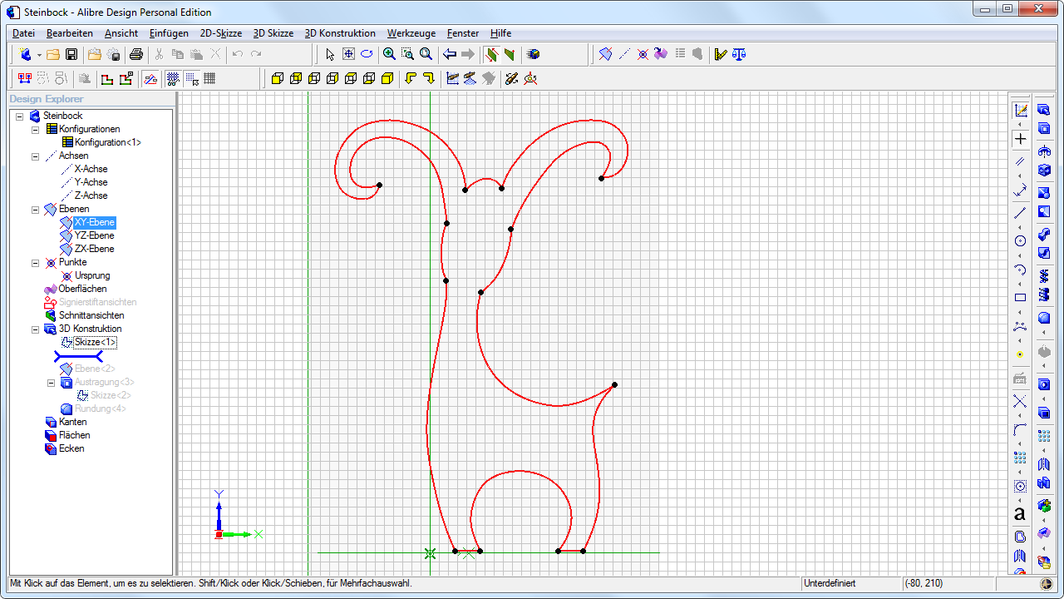Click the Trim crossed-lines tool
This screenshot has height=599, width=1064.
click(x=1020, y=402)
